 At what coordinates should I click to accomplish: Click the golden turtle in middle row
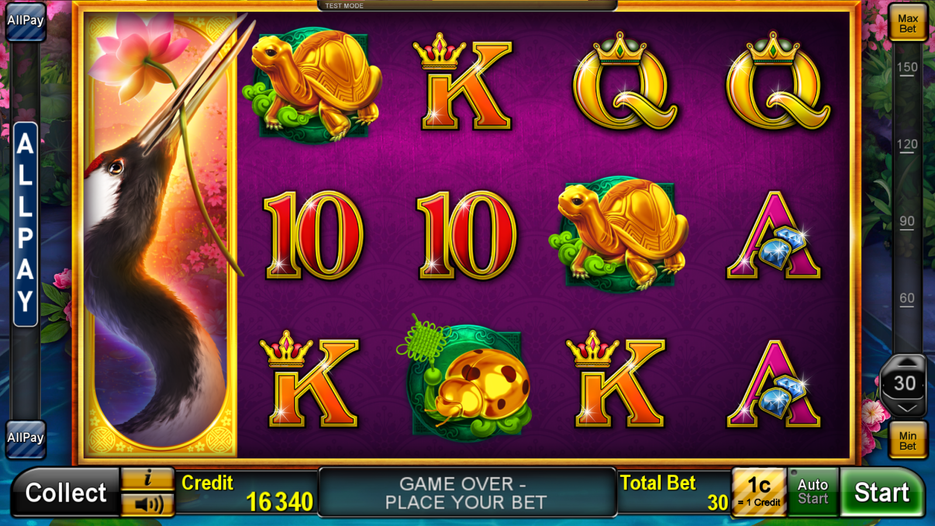point(620,234)
